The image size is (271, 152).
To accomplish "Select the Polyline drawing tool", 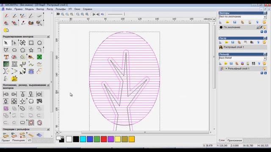I will pos(6,50).
